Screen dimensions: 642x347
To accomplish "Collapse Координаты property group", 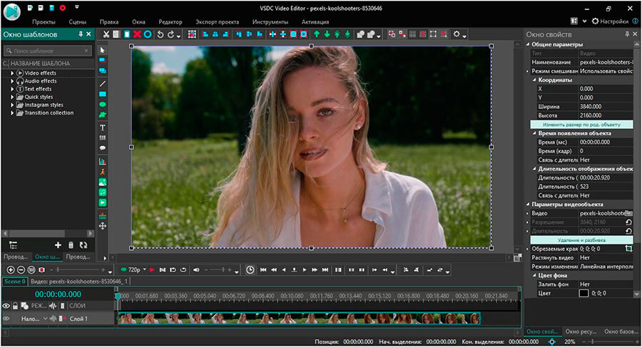I will point(534,80).
